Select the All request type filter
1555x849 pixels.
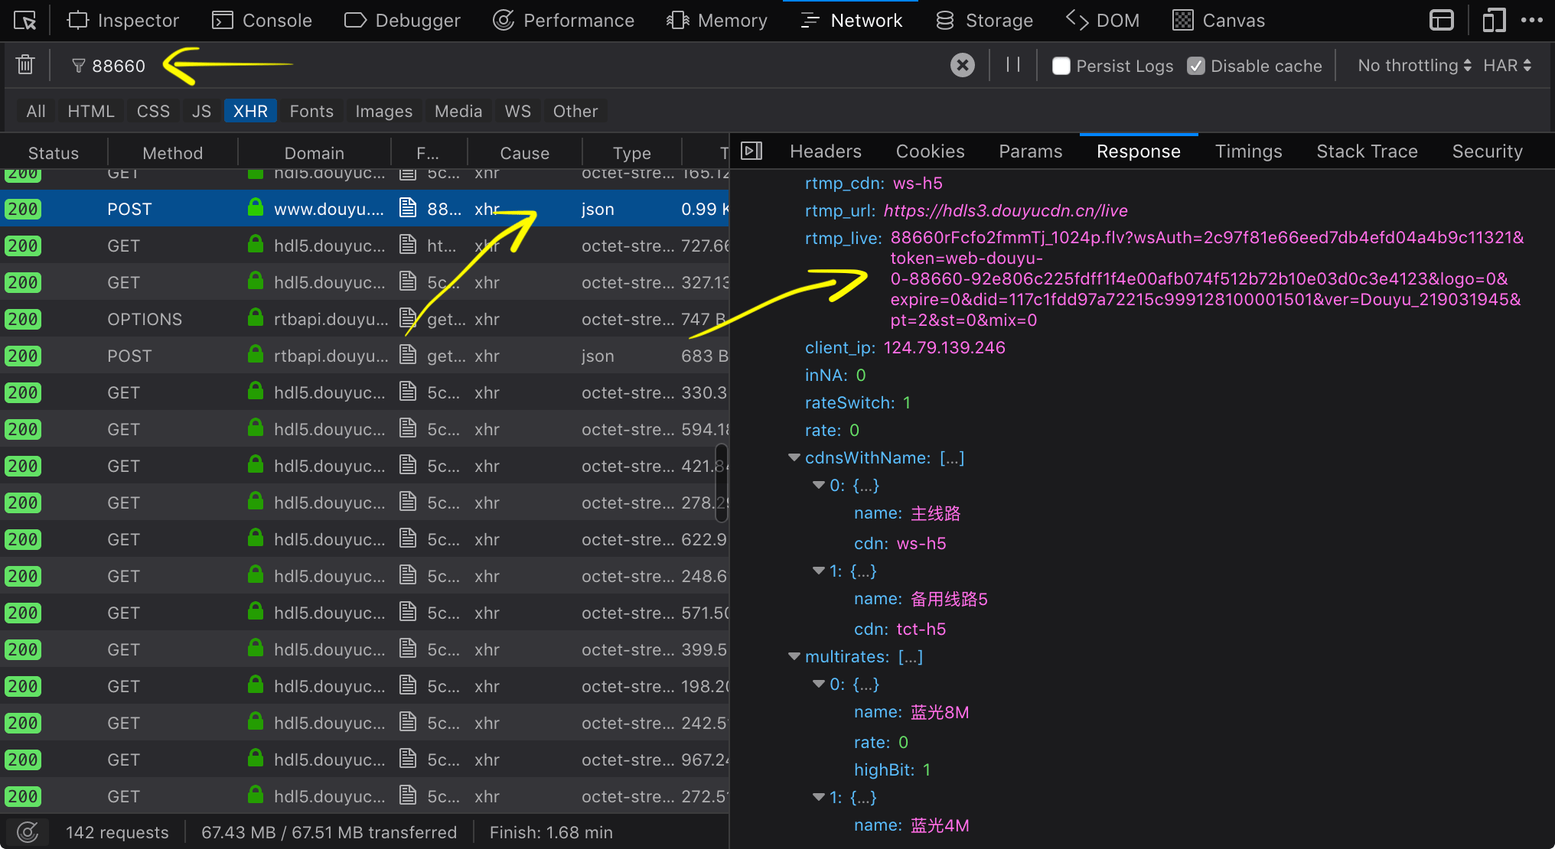(x=36, y=111)
